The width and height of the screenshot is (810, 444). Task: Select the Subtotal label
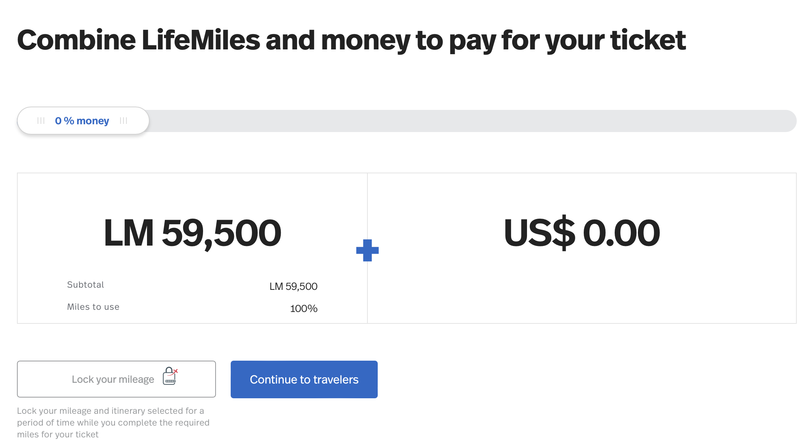(x=85, y=285)
